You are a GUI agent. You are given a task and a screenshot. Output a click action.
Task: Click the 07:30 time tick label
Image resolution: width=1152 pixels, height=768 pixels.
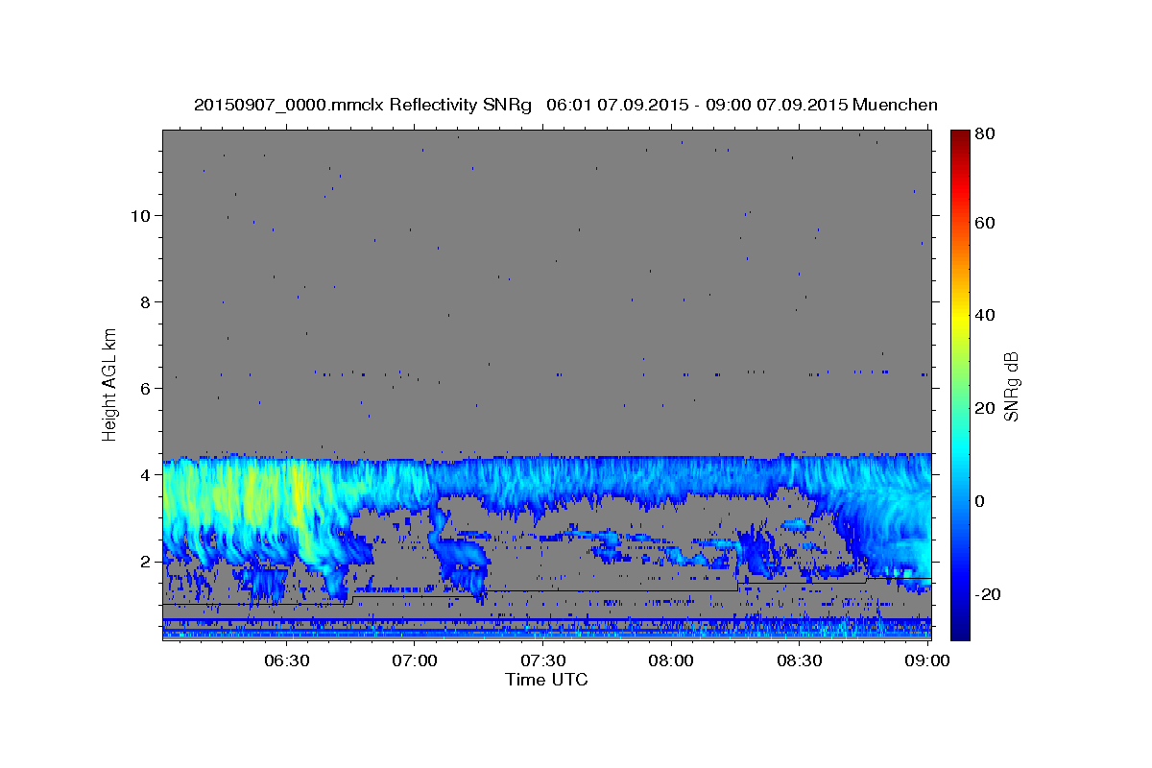542,660
